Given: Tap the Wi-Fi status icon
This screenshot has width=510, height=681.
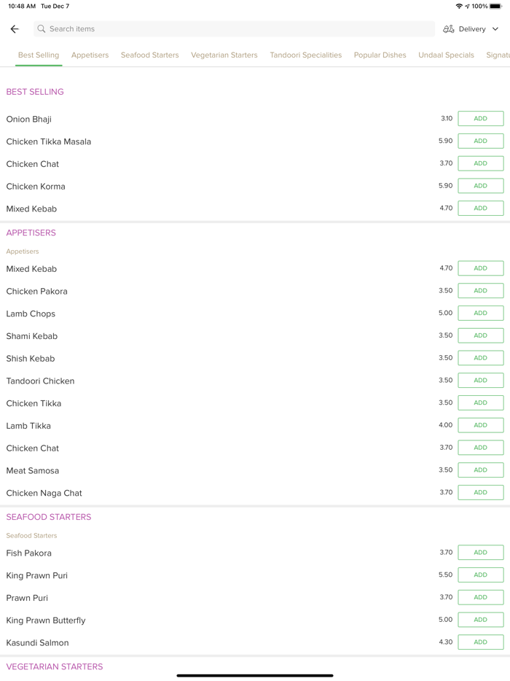Looking at the screenshot, I should (x=459, y=6).
